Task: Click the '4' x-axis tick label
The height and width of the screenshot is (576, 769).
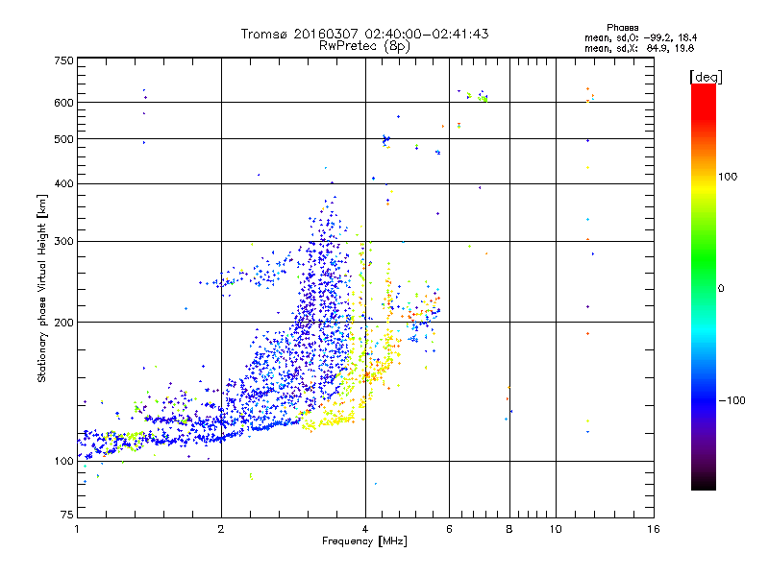Action: [x=365, y=529]
